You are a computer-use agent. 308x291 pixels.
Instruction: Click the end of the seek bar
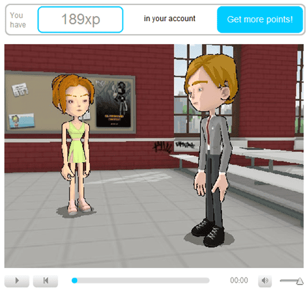(207, 280)
